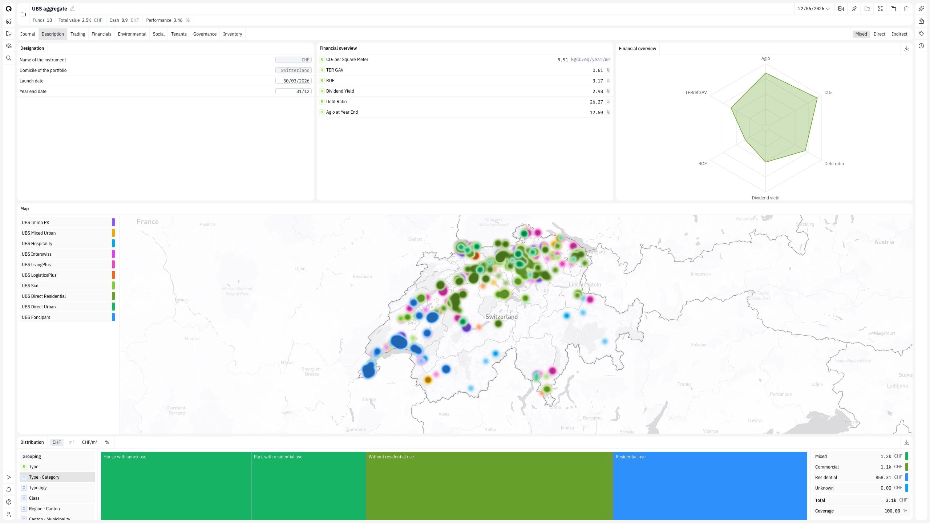Click the Commercial row in distribution legend
This screenshot has width=930, height=523.
click(x=861, y=467)
